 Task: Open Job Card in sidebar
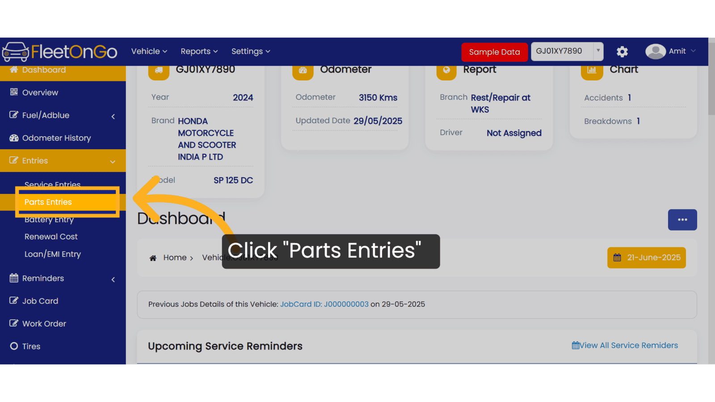point(63,301)
